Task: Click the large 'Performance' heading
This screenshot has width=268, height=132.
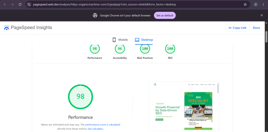Action: (x=81, y=117)
